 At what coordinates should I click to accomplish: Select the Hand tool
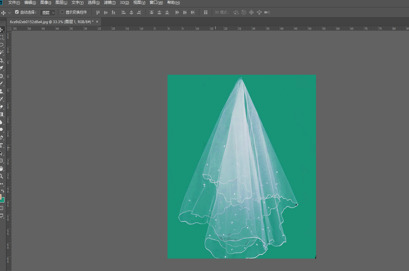click(1, 168)
